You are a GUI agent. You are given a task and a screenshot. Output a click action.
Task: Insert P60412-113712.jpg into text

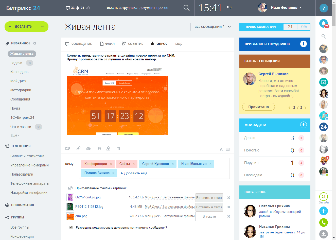pos(209,207)
